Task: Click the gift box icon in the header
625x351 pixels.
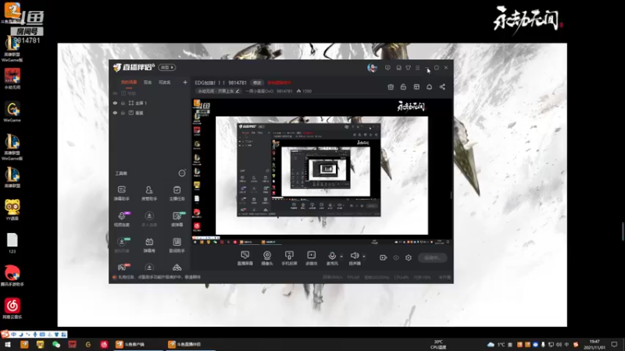Action: click(391, 87)
